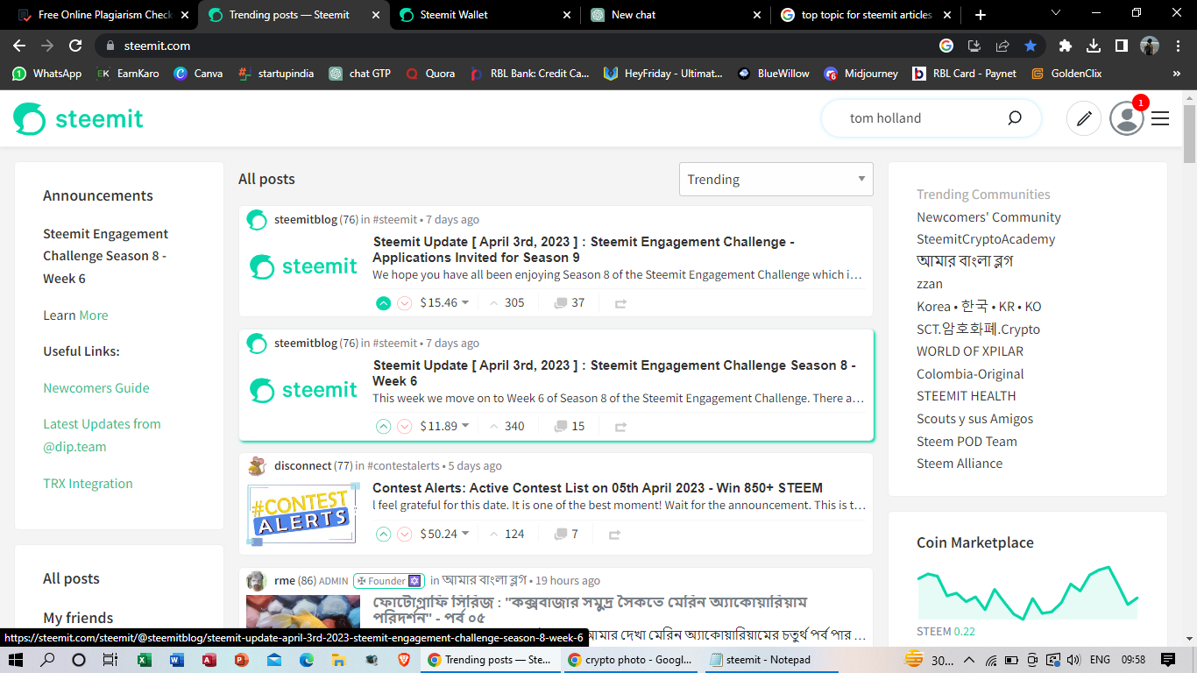Upvote the Contest Alerts post
This screenshot has width=1197, height=673.
point(383,534)
